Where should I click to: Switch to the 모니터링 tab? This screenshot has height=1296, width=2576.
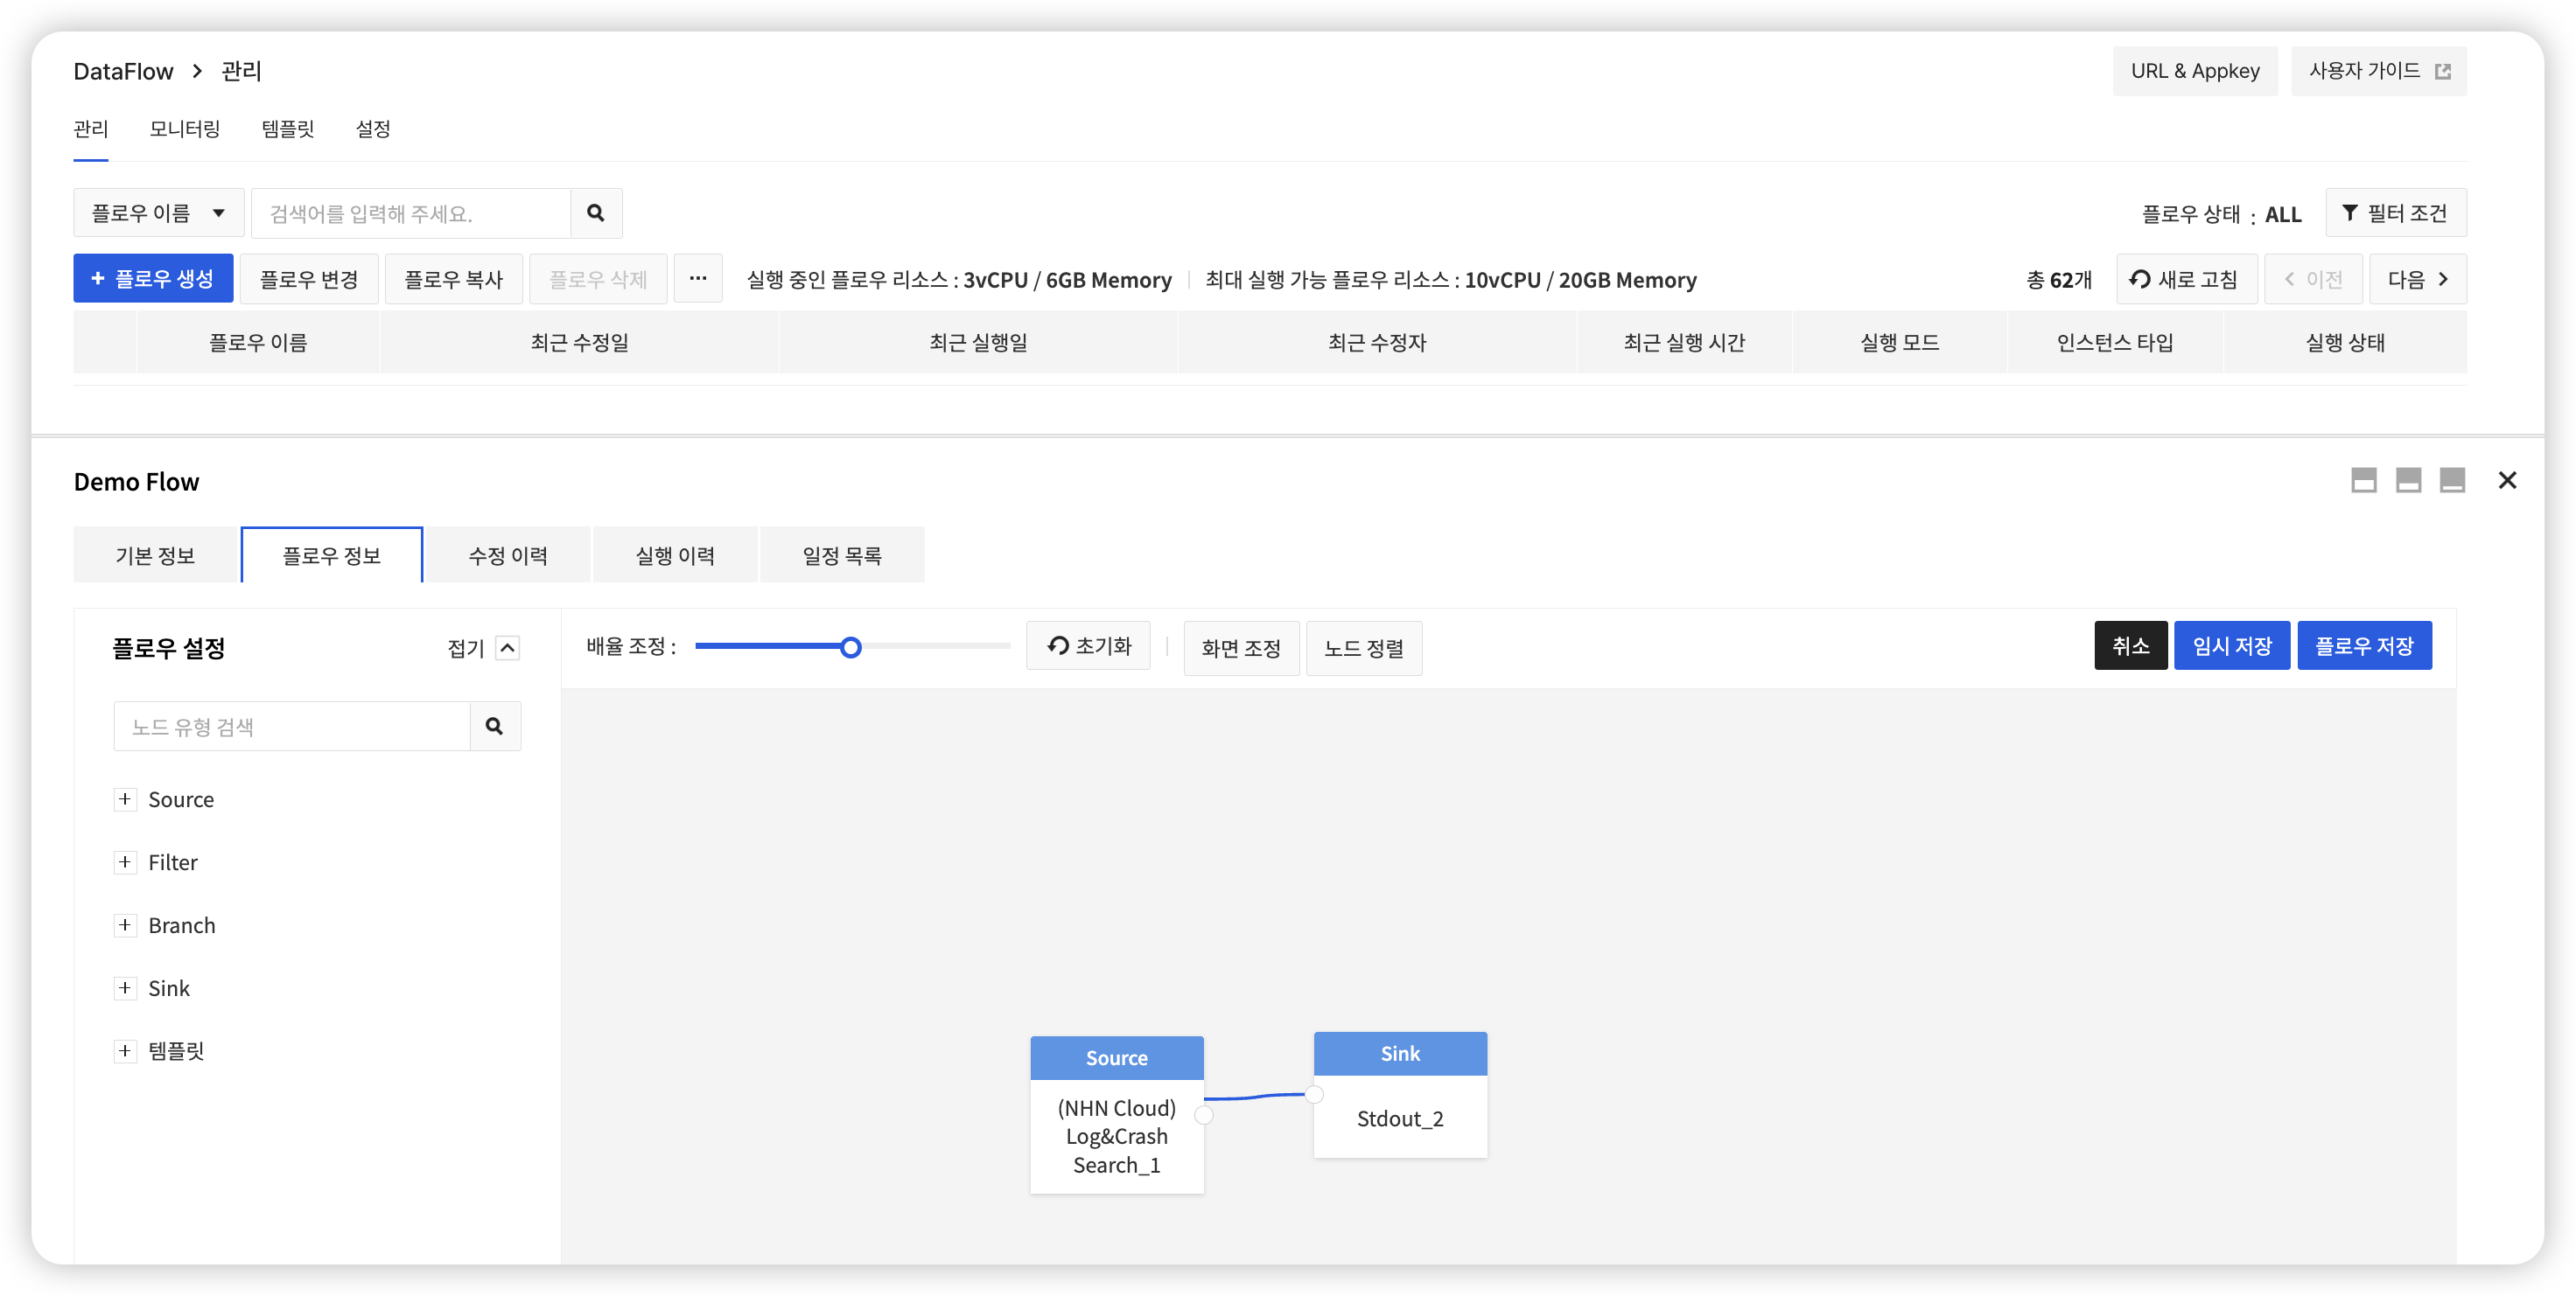coord(185,129)
